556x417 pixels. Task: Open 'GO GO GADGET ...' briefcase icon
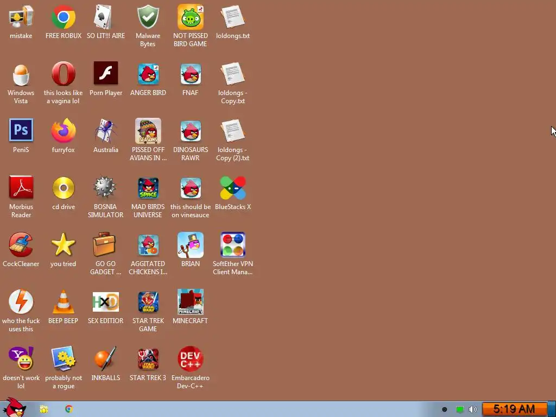point(105,244)
